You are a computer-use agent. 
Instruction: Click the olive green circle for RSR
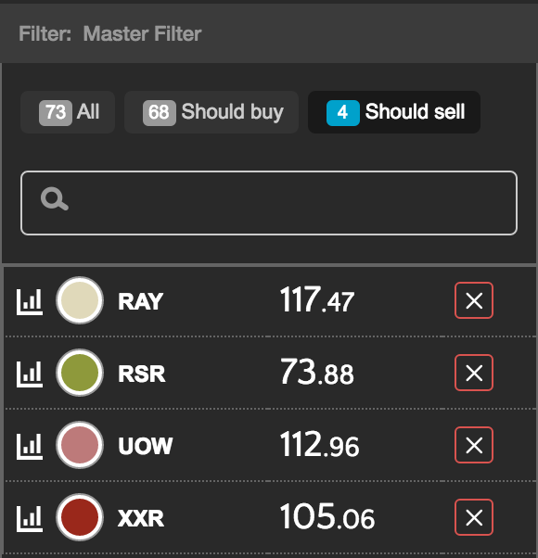click(x=80, y=373)
